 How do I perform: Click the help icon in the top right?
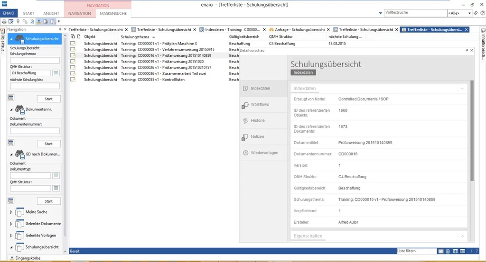pyautogui.click(x=482, y=13)
